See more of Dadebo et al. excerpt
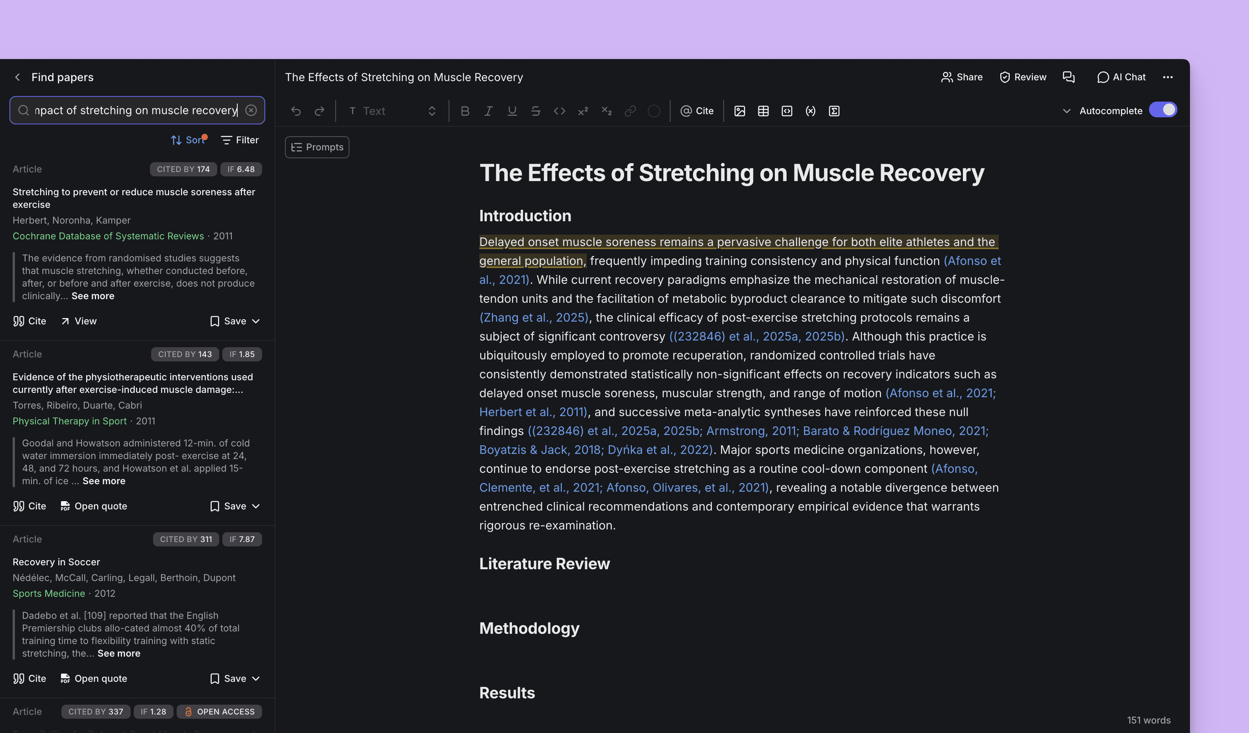The height and width of the screenshot is (733, 1249). 118,653
